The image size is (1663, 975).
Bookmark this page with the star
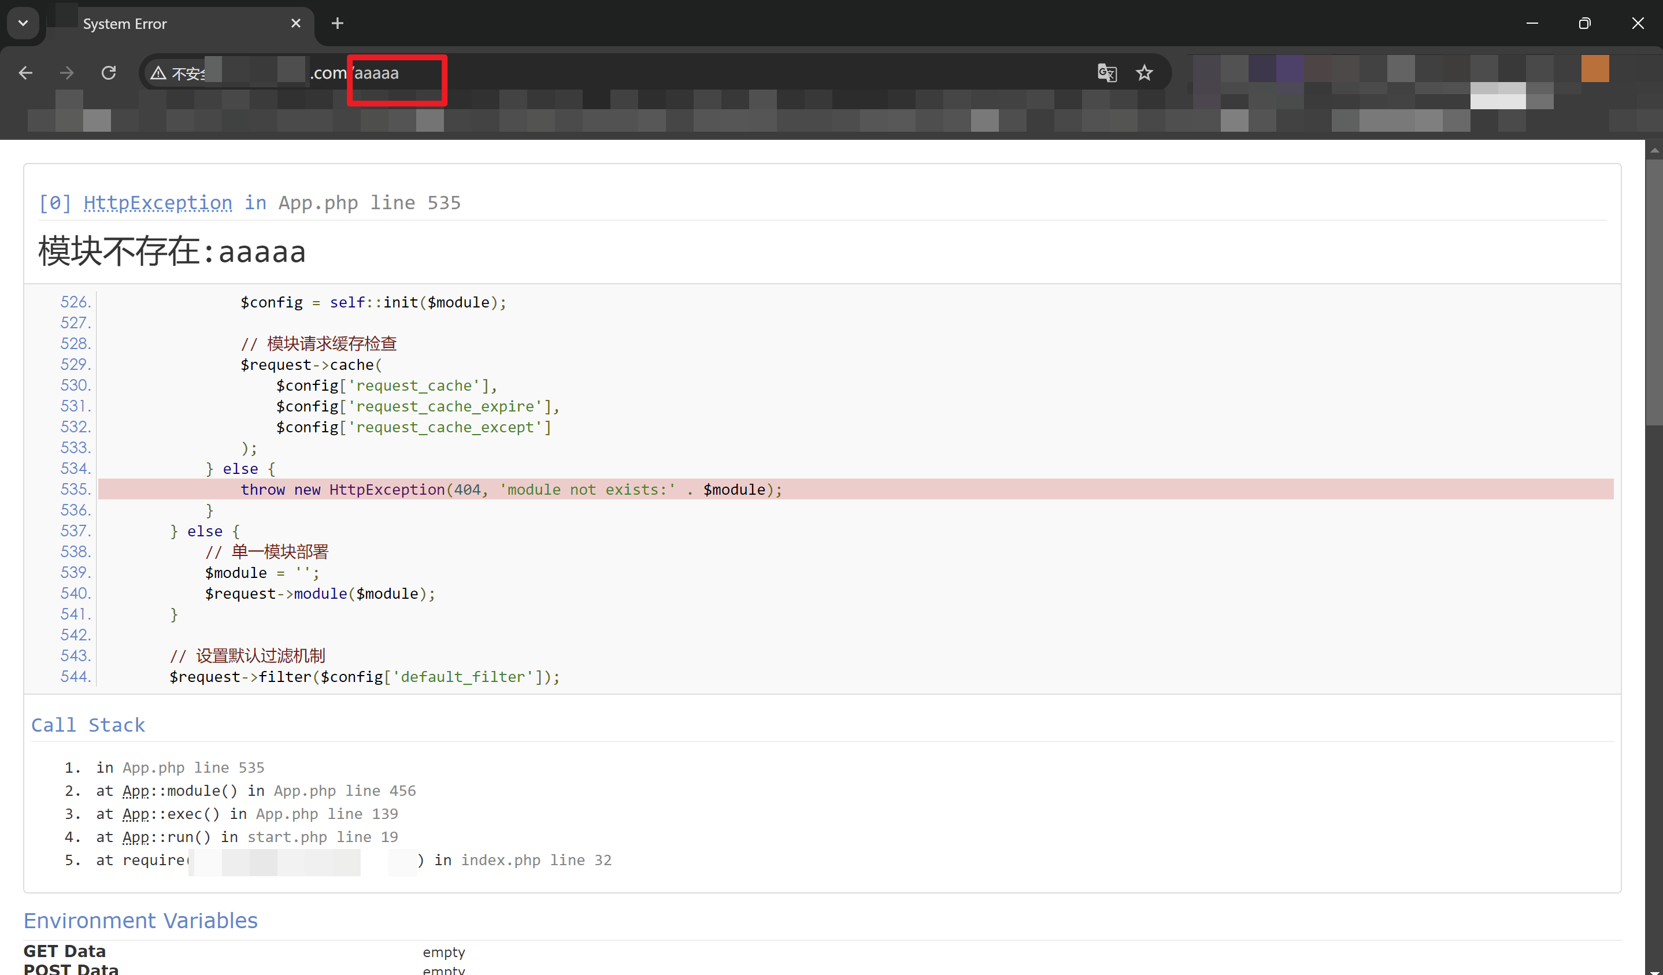click(1145, 73)
